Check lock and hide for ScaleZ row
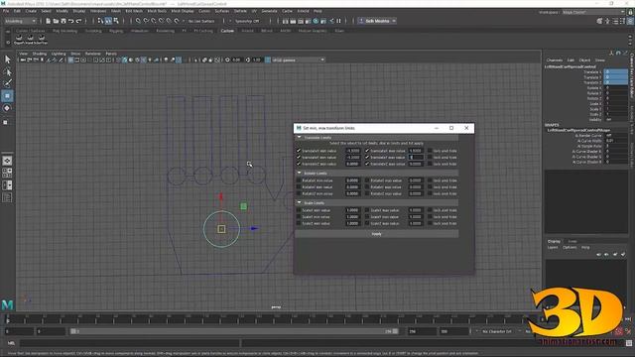This screenshot has height=357, width=635. [430, 223]
